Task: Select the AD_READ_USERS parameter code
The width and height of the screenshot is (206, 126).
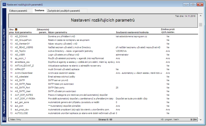Action: (24, 47)
